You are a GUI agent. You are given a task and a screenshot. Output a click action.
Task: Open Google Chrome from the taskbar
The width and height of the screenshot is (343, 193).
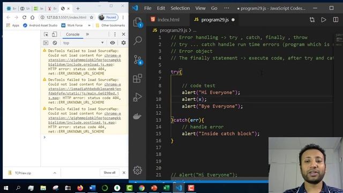141,188
